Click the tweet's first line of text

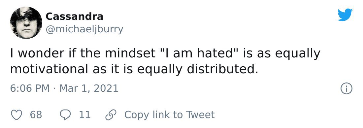[x=165, y=53]
